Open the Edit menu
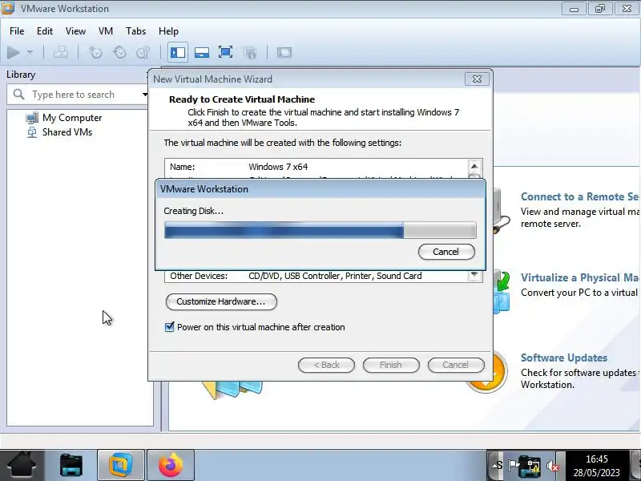The image size is (641, 481). point(45,31)
